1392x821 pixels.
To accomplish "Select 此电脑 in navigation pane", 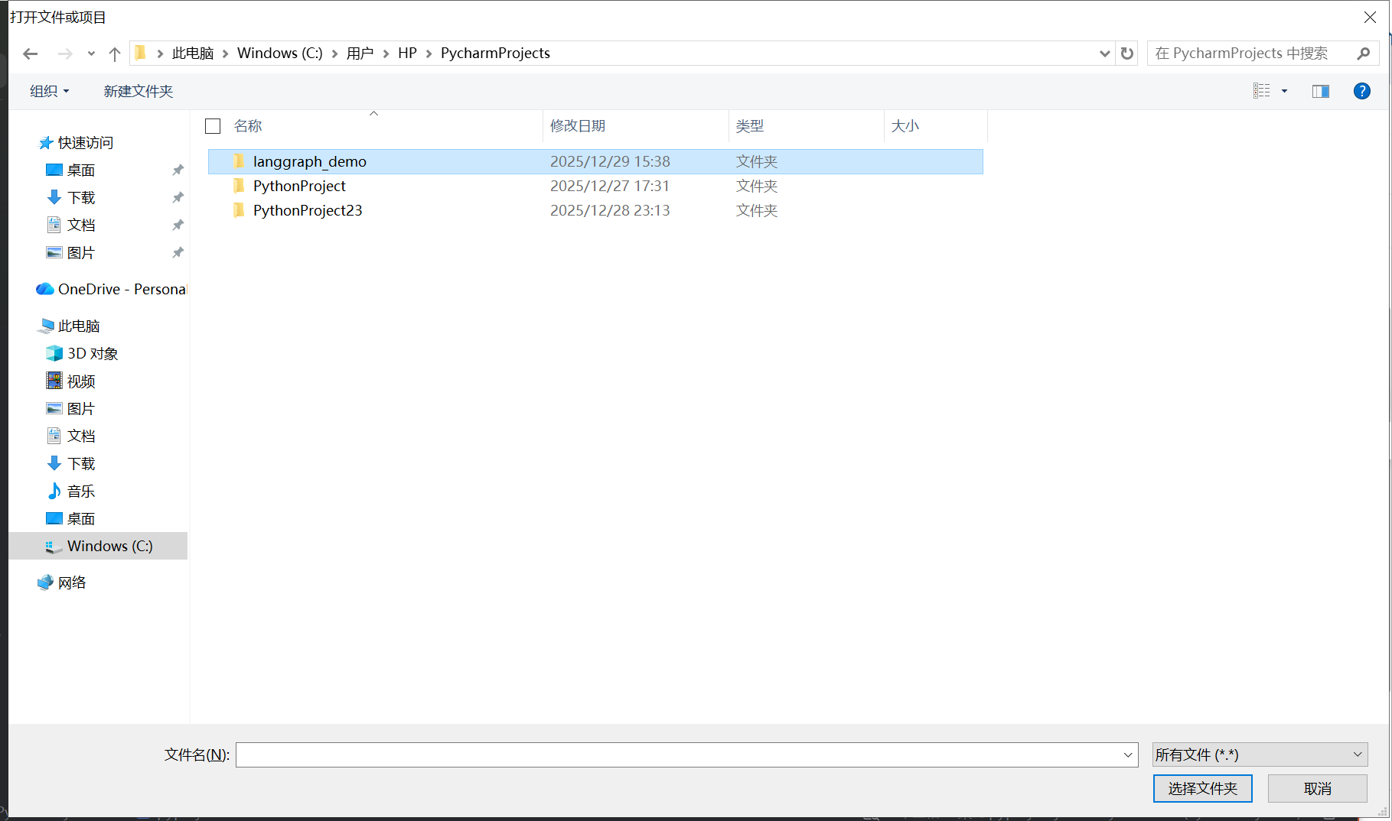I will click(x=79, y=326).
